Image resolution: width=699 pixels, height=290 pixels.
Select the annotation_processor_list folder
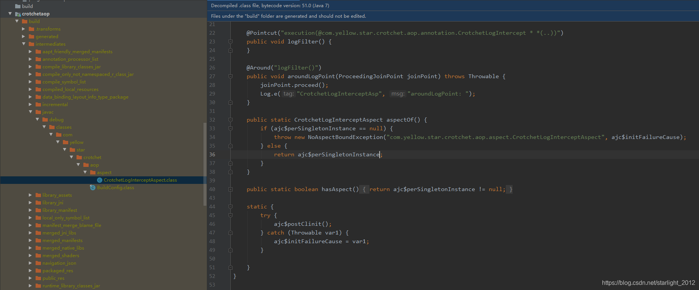click(70, 59)
